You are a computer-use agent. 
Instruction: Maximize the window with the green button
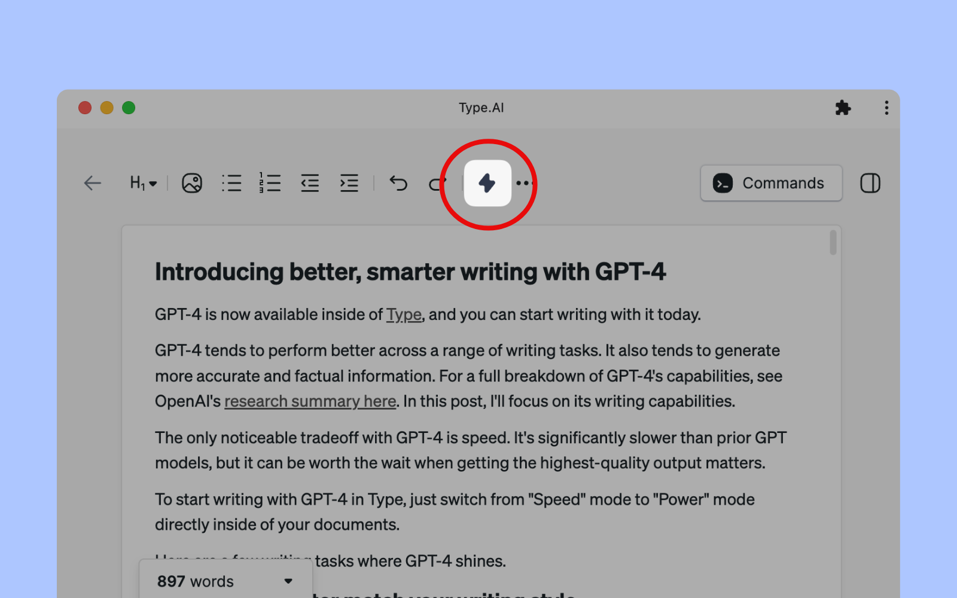129,108
